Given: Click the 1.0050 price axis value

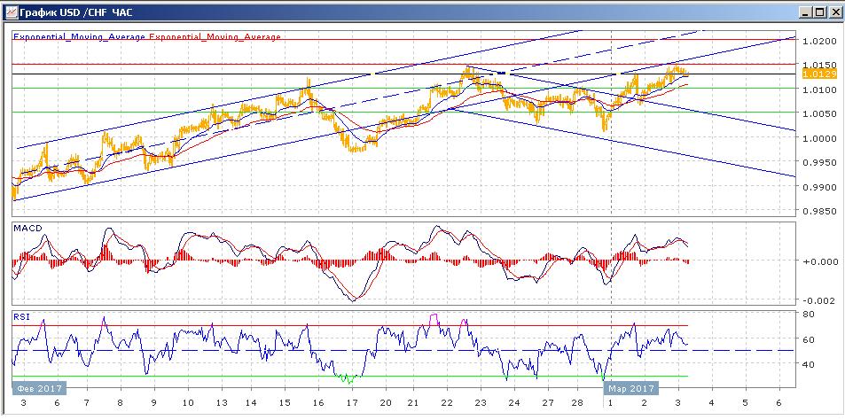Looking at the screenshot, I should click(818, 113).
